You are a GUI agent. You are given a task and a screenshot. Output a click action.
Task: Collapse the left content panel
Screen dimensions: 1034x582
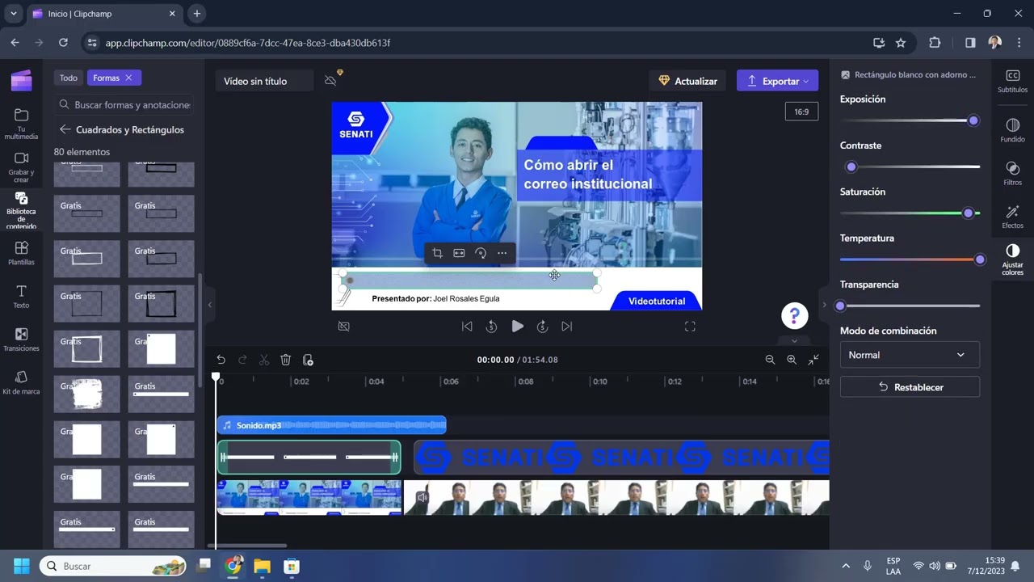pos(210,305)
